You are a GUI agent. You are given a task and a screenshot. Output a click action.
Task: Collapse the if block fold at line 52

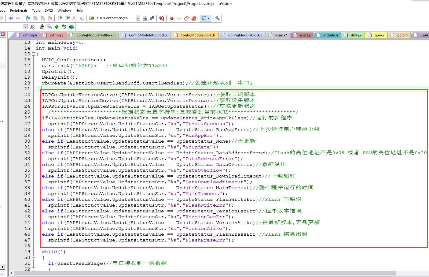34,269
